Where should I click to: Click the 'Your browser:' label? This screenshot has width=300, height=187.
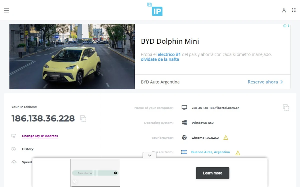pyautogui.click(x=162, y=138)
